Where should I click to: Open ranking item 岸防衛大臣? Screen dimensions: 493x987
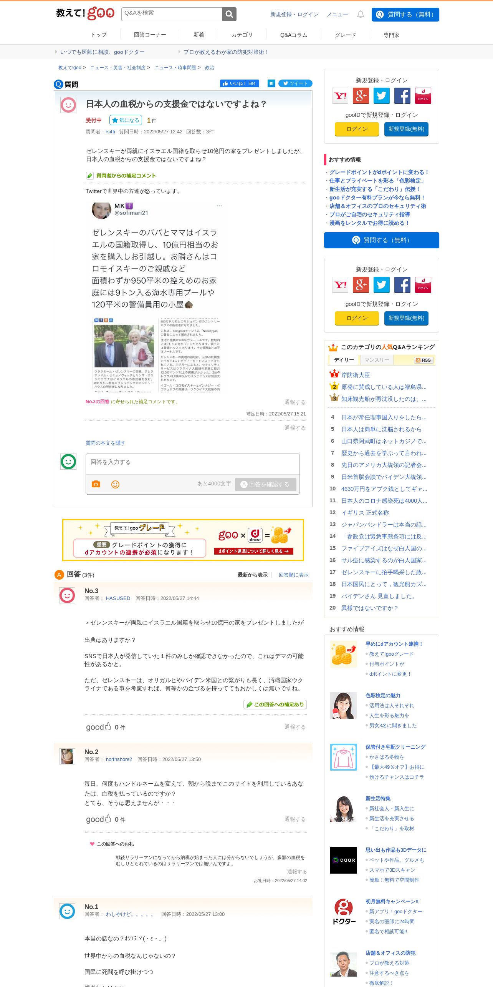coord(356,375)
